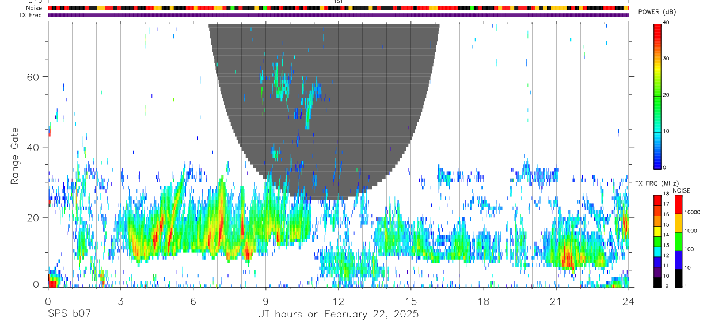Viewport: 707px width, 326px height.
Task: Click the x-axis tick label 6
Action: (193, 301)
